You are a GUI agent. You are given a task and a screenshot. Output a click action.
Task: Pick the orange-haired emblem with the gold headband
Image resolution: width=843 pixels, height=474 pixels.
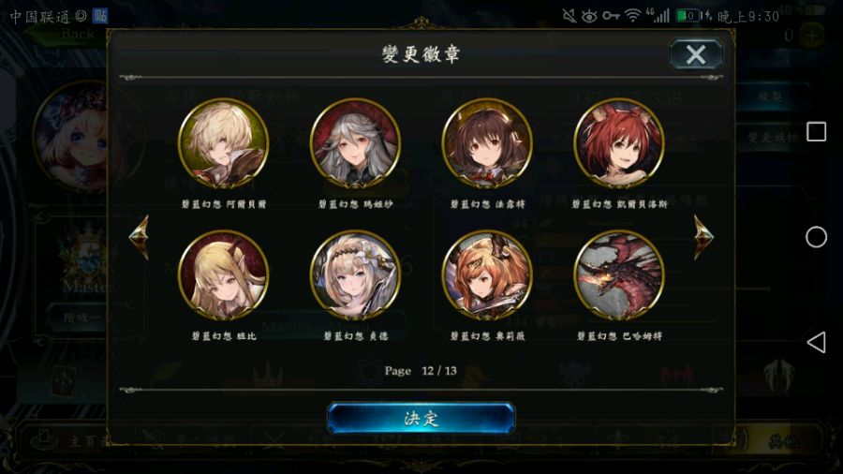(x=487, y=275)
